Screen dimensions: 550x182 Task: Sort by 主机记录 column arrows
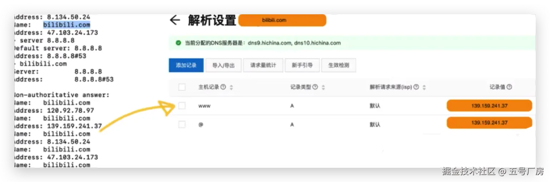pyautogui.click(x=231, y=87)
